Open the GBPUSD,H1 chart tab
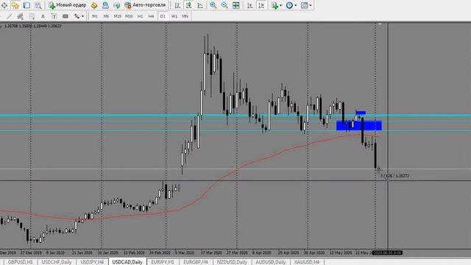The height and width of the screenshot is (265, 471). (20, 262)
